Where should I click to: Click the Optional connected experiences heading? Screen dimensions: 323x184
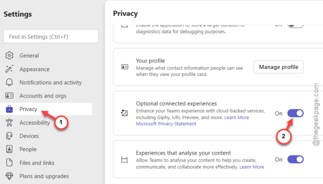click(176, 104)
